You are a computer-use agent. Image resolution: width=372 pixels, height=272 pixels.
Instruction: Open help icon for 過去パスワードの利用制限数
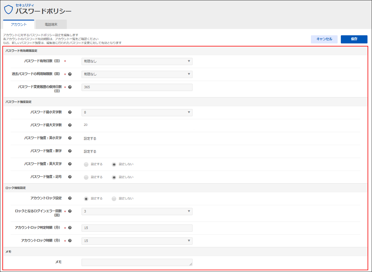click(x=70, y=74)
